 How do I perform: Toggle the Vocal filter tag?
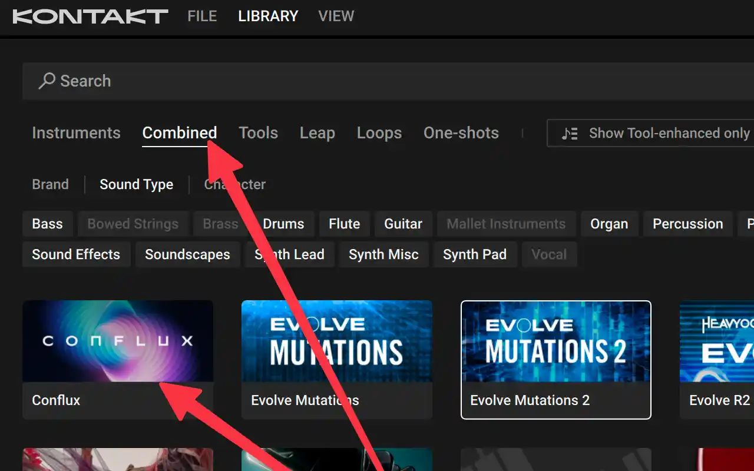(x=549, y=254)
